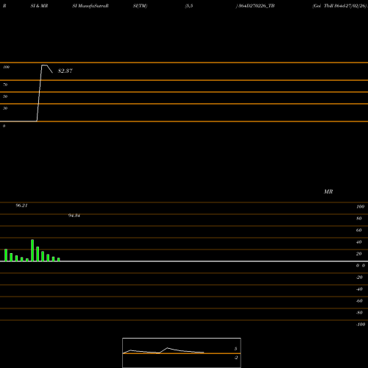Click the 'SI & MR' header label
The height and width of the screenshot is (368, 368).
pos(39,6)
